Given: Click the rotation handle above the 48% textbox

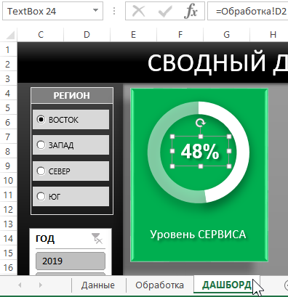Looking at the screenshot, I should pyautogui.click(x=201, y=123).
